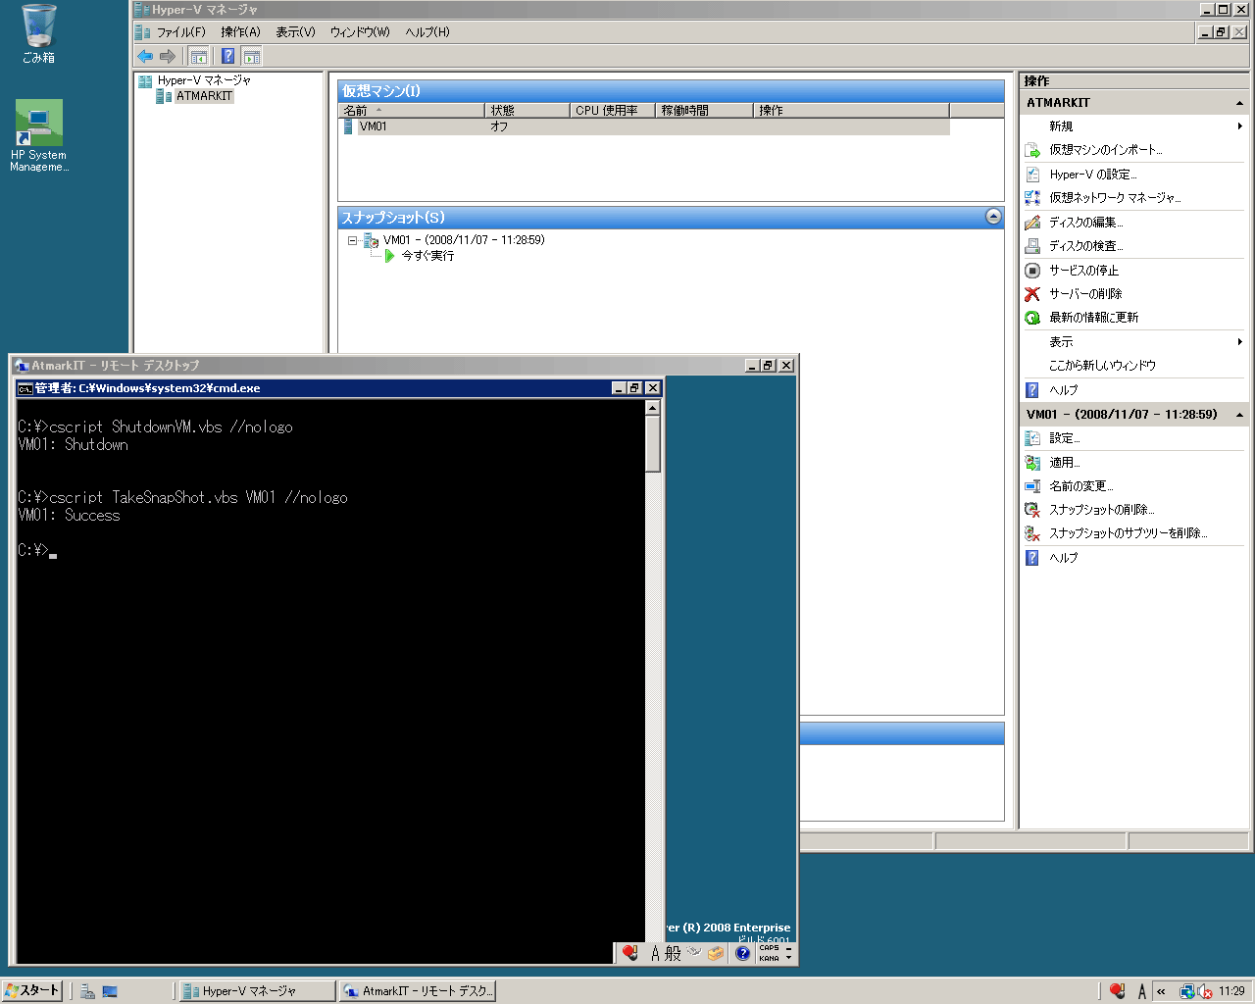Screen dimensions: 1255x1004
Task: Sort by CPU 使用率 column header
Action: click(x=612, y=111)
